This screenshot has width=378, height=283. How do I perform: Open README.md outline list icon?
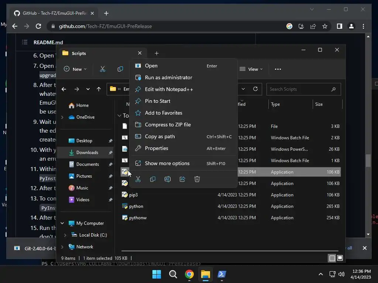pyautogui.click(x=25, y=42)
